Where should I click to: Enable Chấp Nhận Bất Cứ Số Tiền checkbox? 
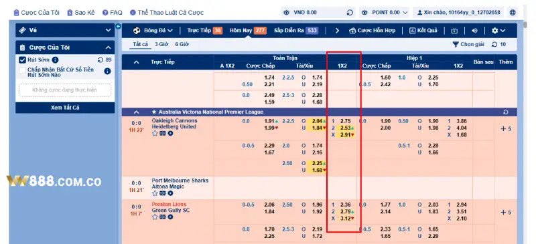tap(23, 71)
